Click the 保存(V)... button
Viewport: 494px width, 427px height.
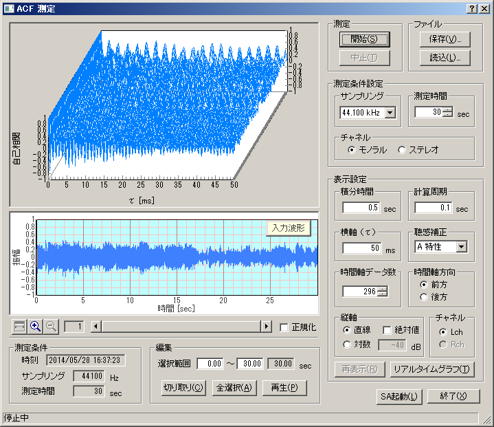(x=445, y=39)
